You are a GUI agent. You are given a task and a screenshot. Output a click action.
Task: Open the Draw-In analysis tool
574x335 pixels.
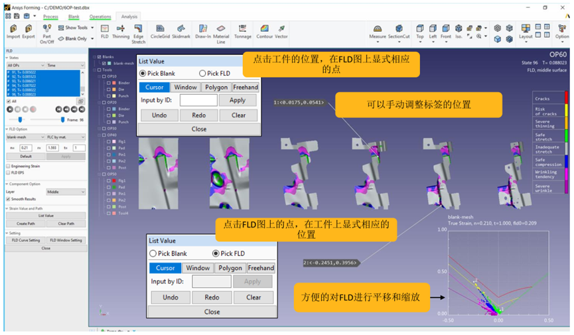(203, 31)
